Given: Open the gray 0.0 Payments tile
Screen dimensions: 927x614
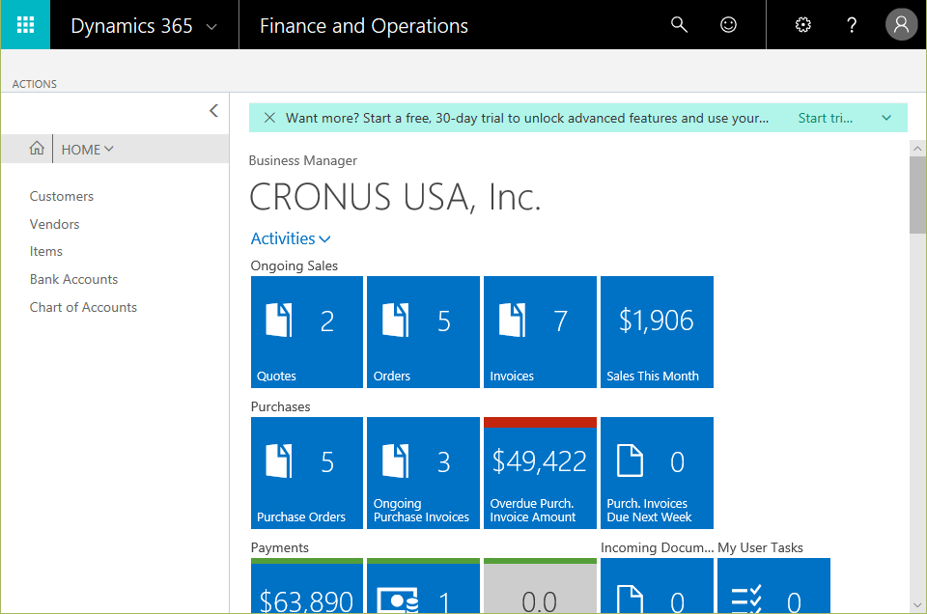Looking at the screenshot, I should click(540, 586).
